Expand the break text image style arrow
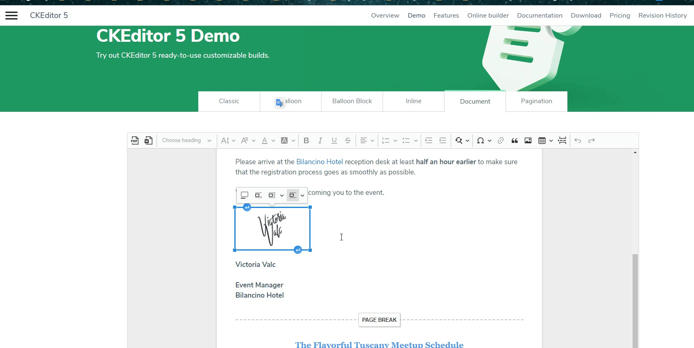 click(302, 195)
